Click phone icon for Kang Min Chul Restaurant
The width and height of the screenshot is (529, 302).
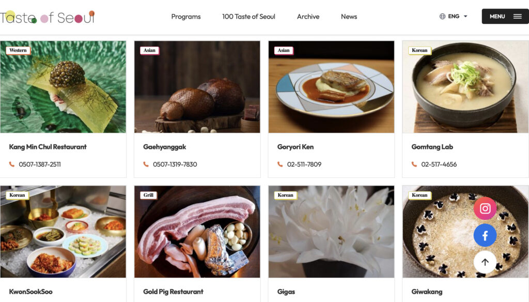pyautogui.click(x=12, y=164)
